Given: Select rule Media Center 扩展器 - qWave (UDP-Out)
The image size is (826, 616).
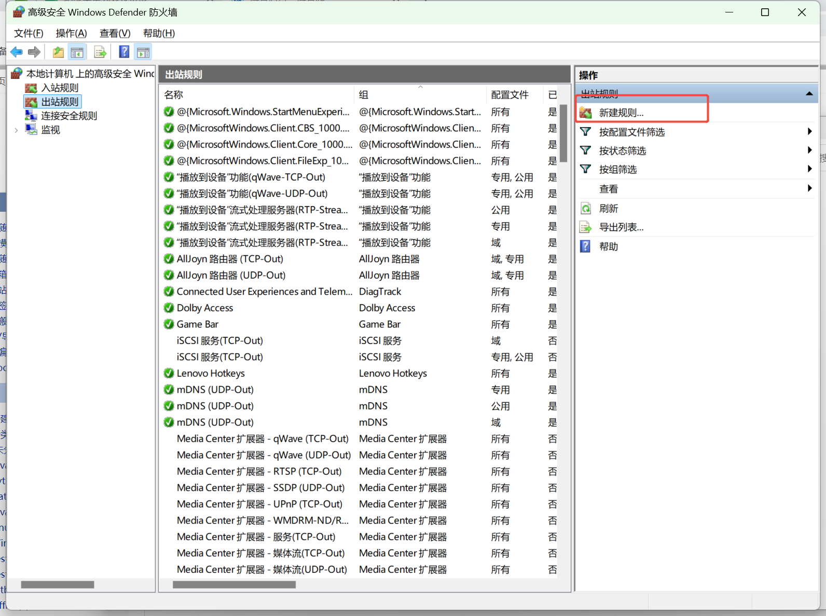Looking at the screenshot, I should click(264, 455).
